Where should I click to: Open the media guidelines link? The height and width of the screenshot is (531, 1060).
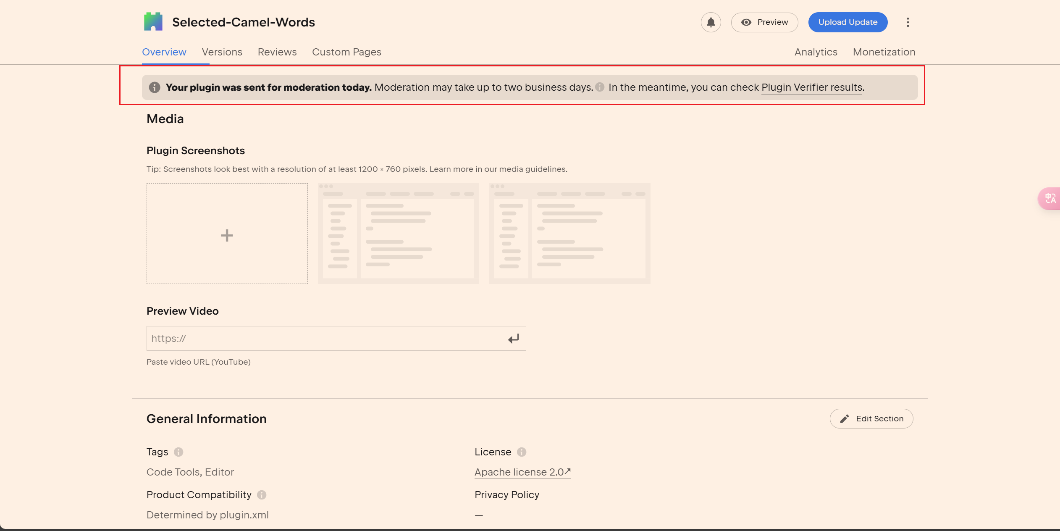pyautogui.click(x=532, y=169)
